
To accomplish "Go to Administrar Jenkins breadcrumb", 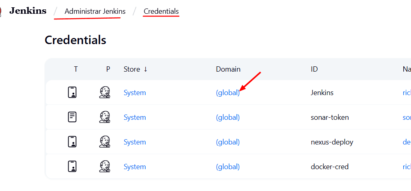I will (x=95, y=11).
